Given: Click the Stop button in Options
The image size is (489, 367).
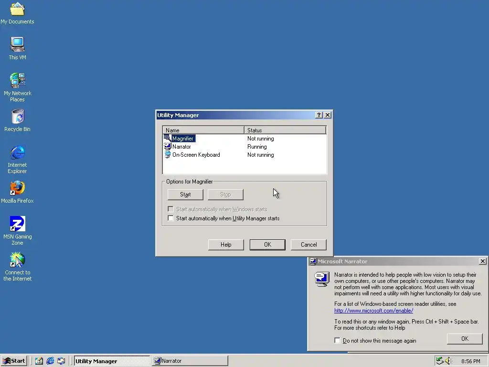Looking at the screenshot, I should point(225,194).
